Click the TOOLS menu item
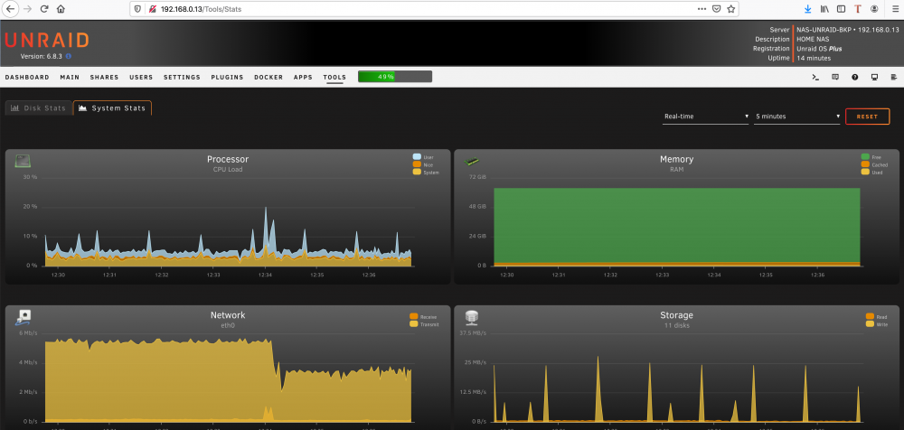The height and width of the screenshot is (430, 904). coord(334,78)
